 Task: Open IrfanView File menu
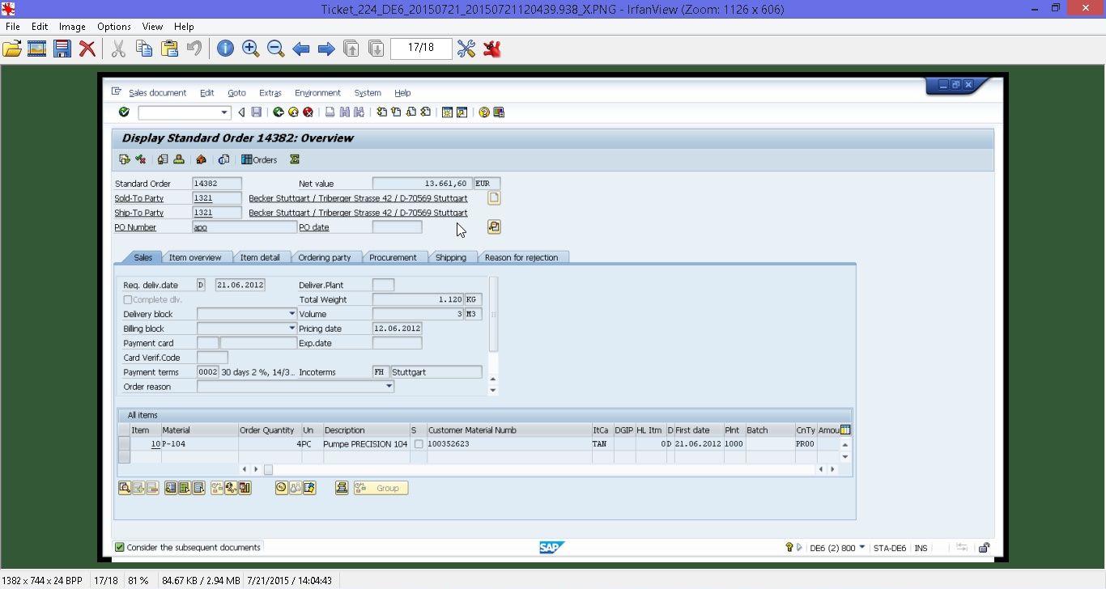tap(13, 27)
